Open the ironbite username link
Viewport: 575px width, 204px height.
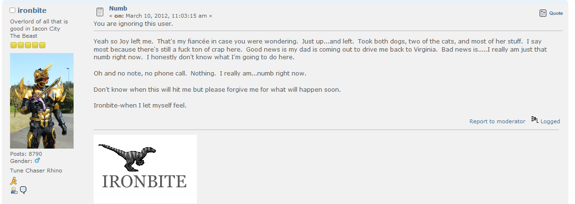click(32, 10)
